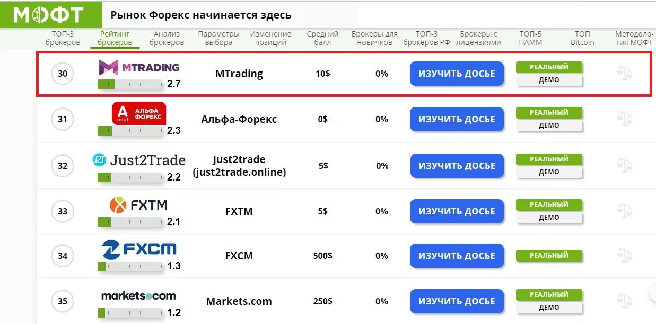This screenshot has height=324, width=656.
Task: Click ДЕМО button for FXTM
Action: pyautogui.click(x=549, y=218)
